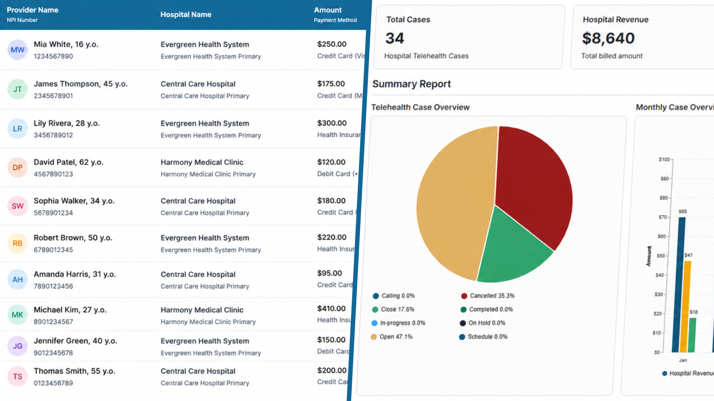The width and height of the screenshot is (714, 401).
Task: Click the SW avatar for Sophia Walker
Action: 18,206
